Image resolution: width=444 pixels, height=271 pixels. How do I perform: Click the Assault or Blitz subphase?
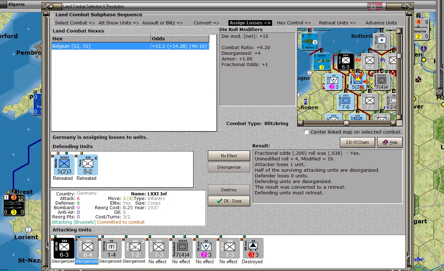tap(162, 23)
